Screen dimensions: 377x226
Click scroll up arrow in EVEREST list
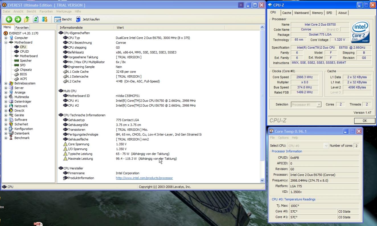pyautogui.click(x=262, y=27)
